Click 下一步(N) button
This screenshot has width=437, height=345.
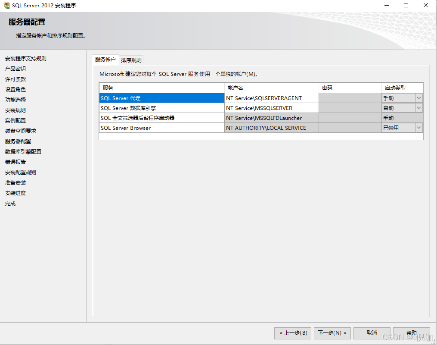[x=332, y=333]
